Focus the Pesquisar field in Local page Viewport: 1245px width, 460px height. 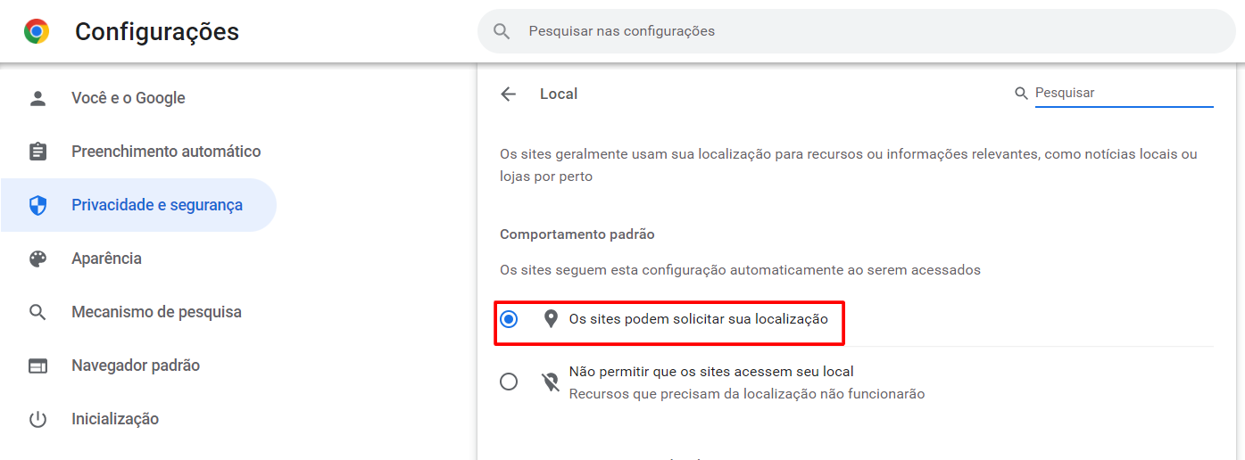click(1123, 93)
